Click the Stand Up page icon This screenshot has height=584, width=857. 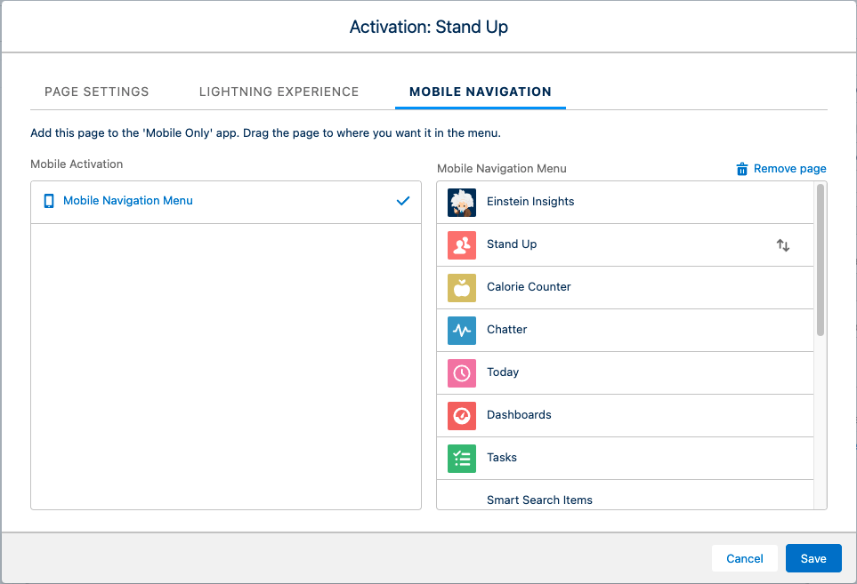pyautogui.click(x=462, y=244)
